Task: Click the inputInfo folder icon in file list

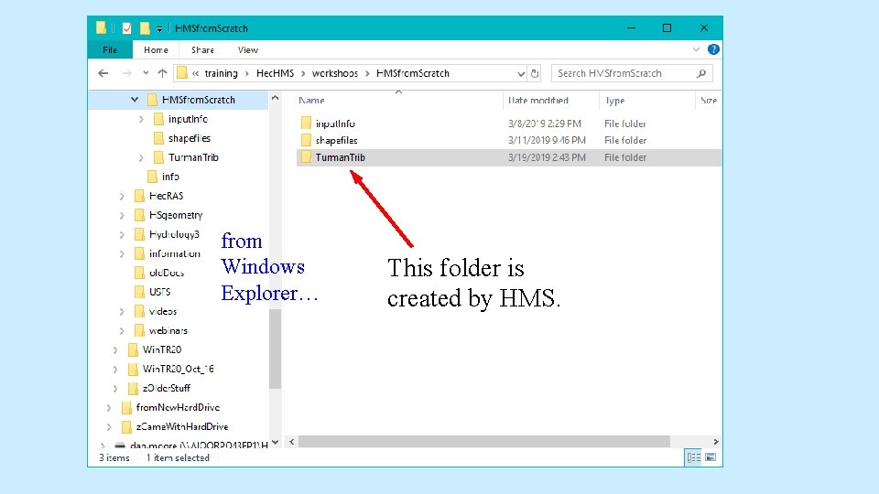Action: point(306,123)
